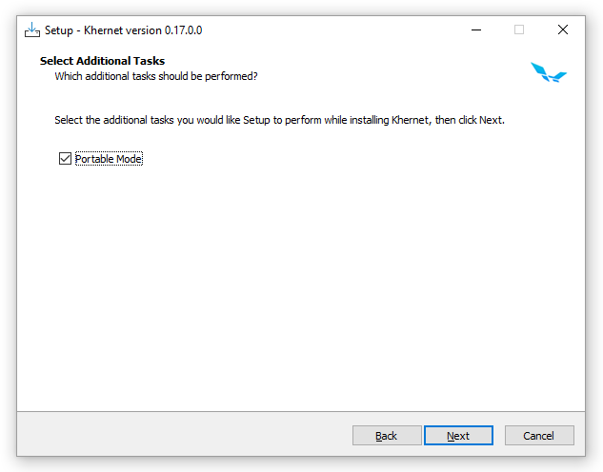Proceed with the Next button
Viewport: 603px width, 472px height.
[458, 436]
